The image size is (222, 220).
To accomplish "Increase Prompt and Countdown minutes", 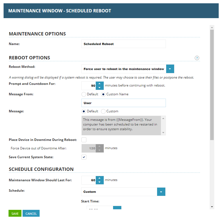I will (x=100, y=84).
